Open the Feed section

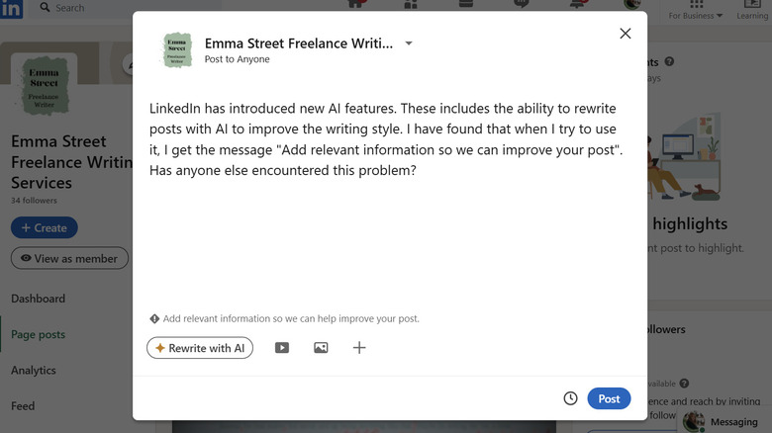pyautogui.click(x=23, y=406)
